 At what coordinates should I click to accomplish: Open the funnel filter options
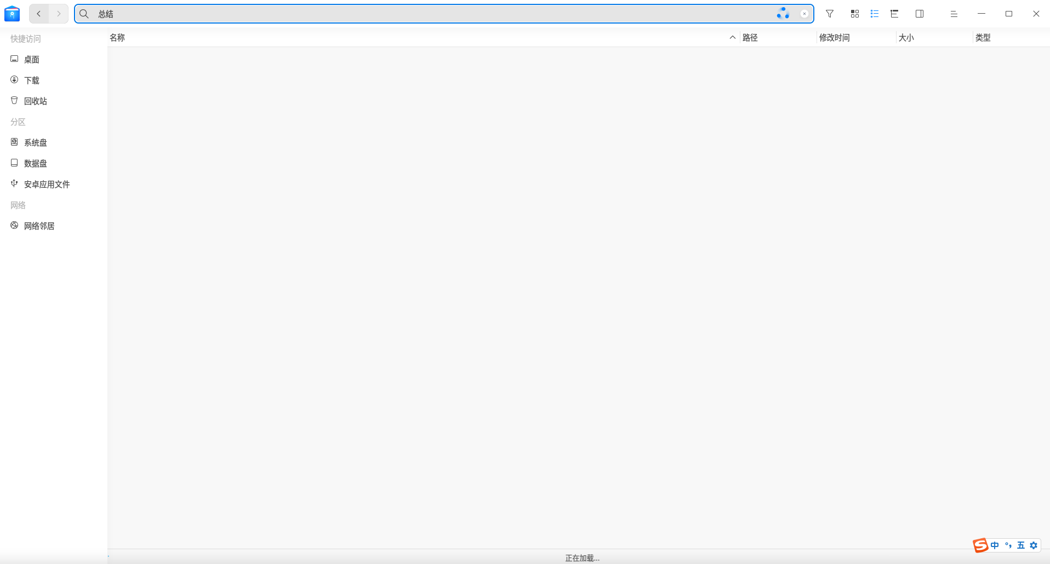830,14
